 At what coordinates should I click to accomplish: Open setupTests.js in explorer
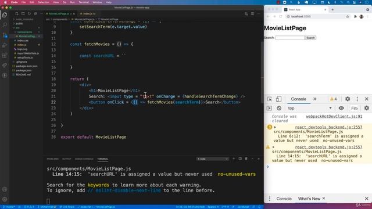25,57
